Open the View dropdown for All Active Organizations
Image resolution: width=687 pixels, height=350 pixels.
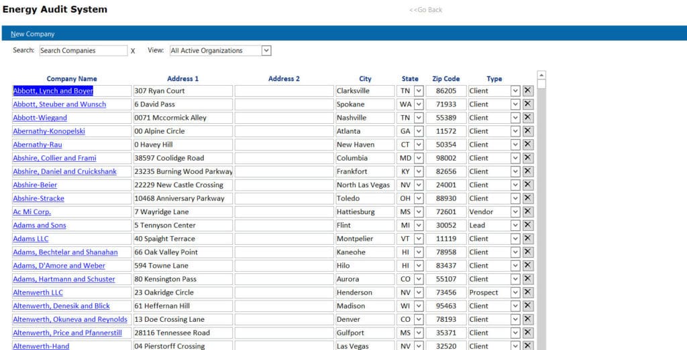266,51
